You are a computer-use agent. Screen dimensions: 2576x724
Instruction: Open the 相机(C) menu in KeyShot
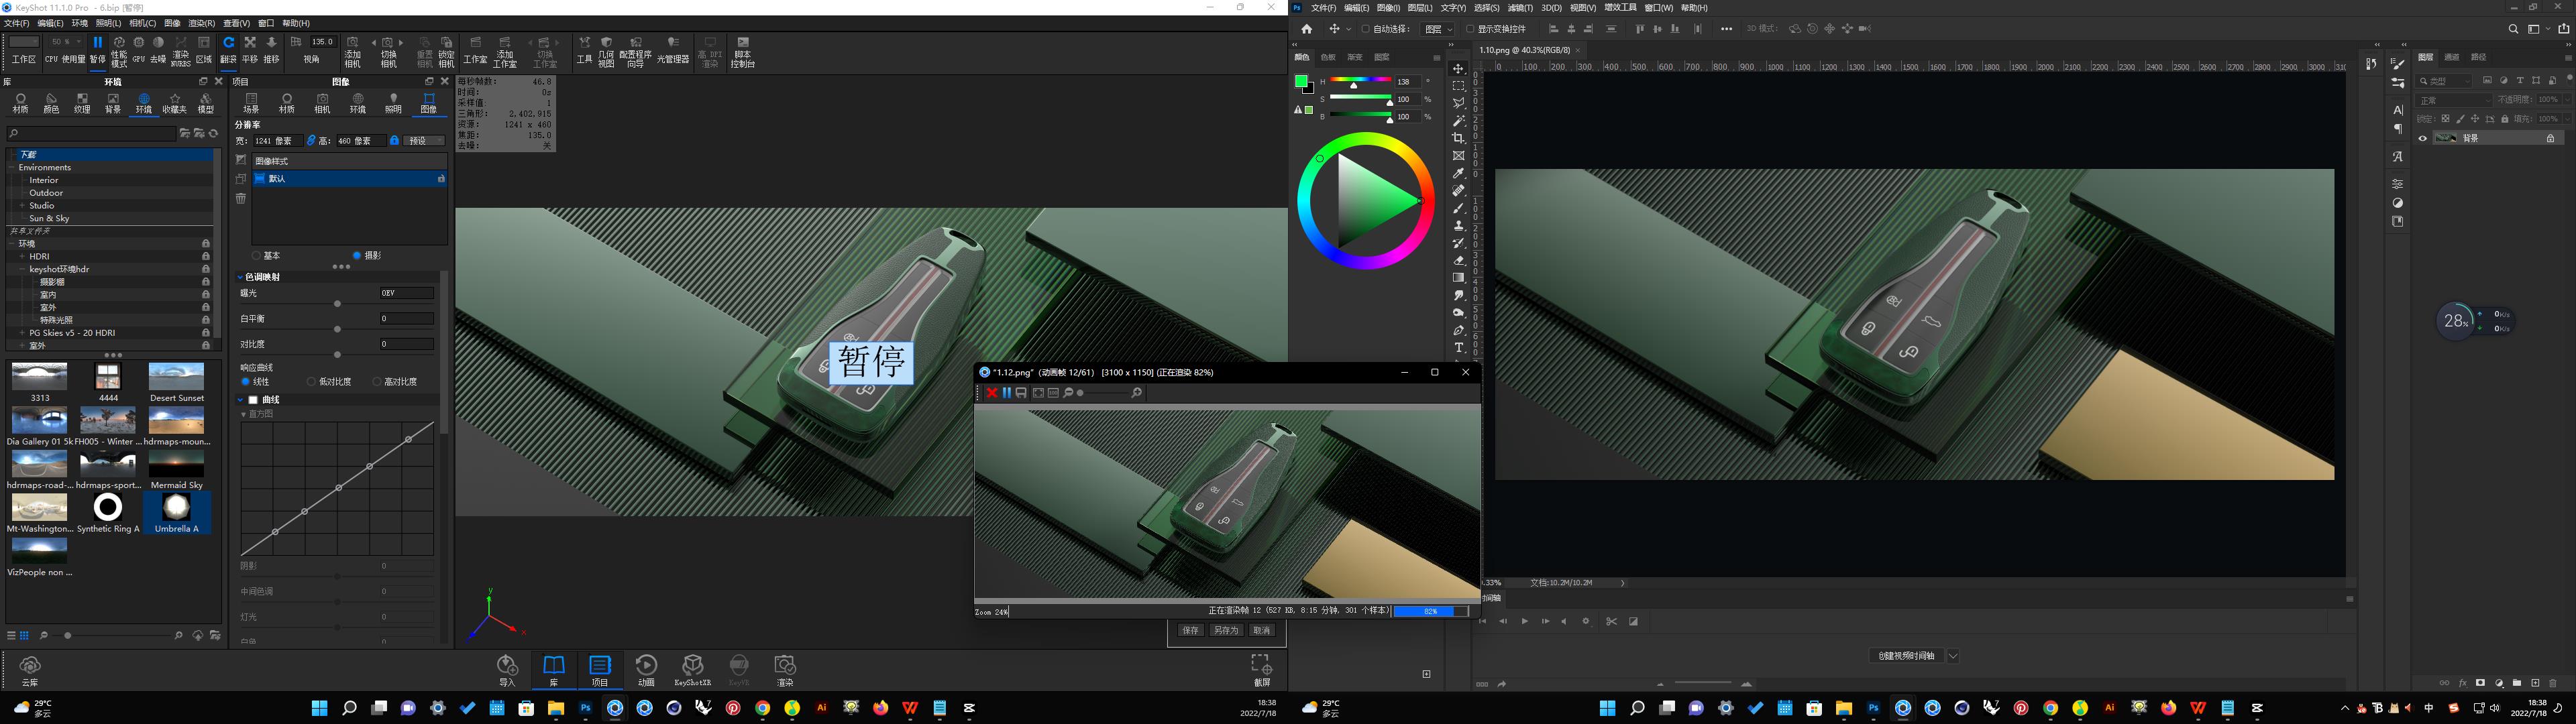142,23
